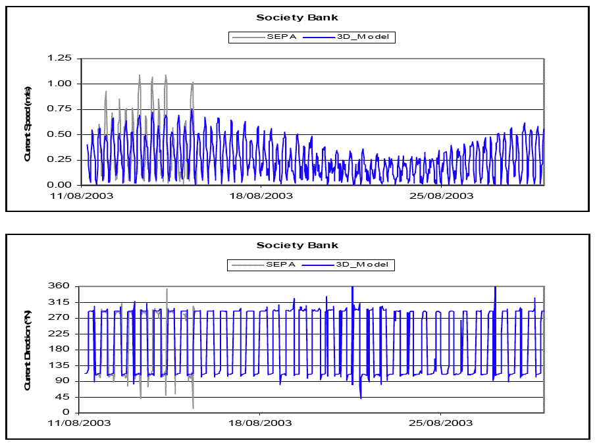Select the 18/08/2003 date label on direction chart

pos(260,423)
